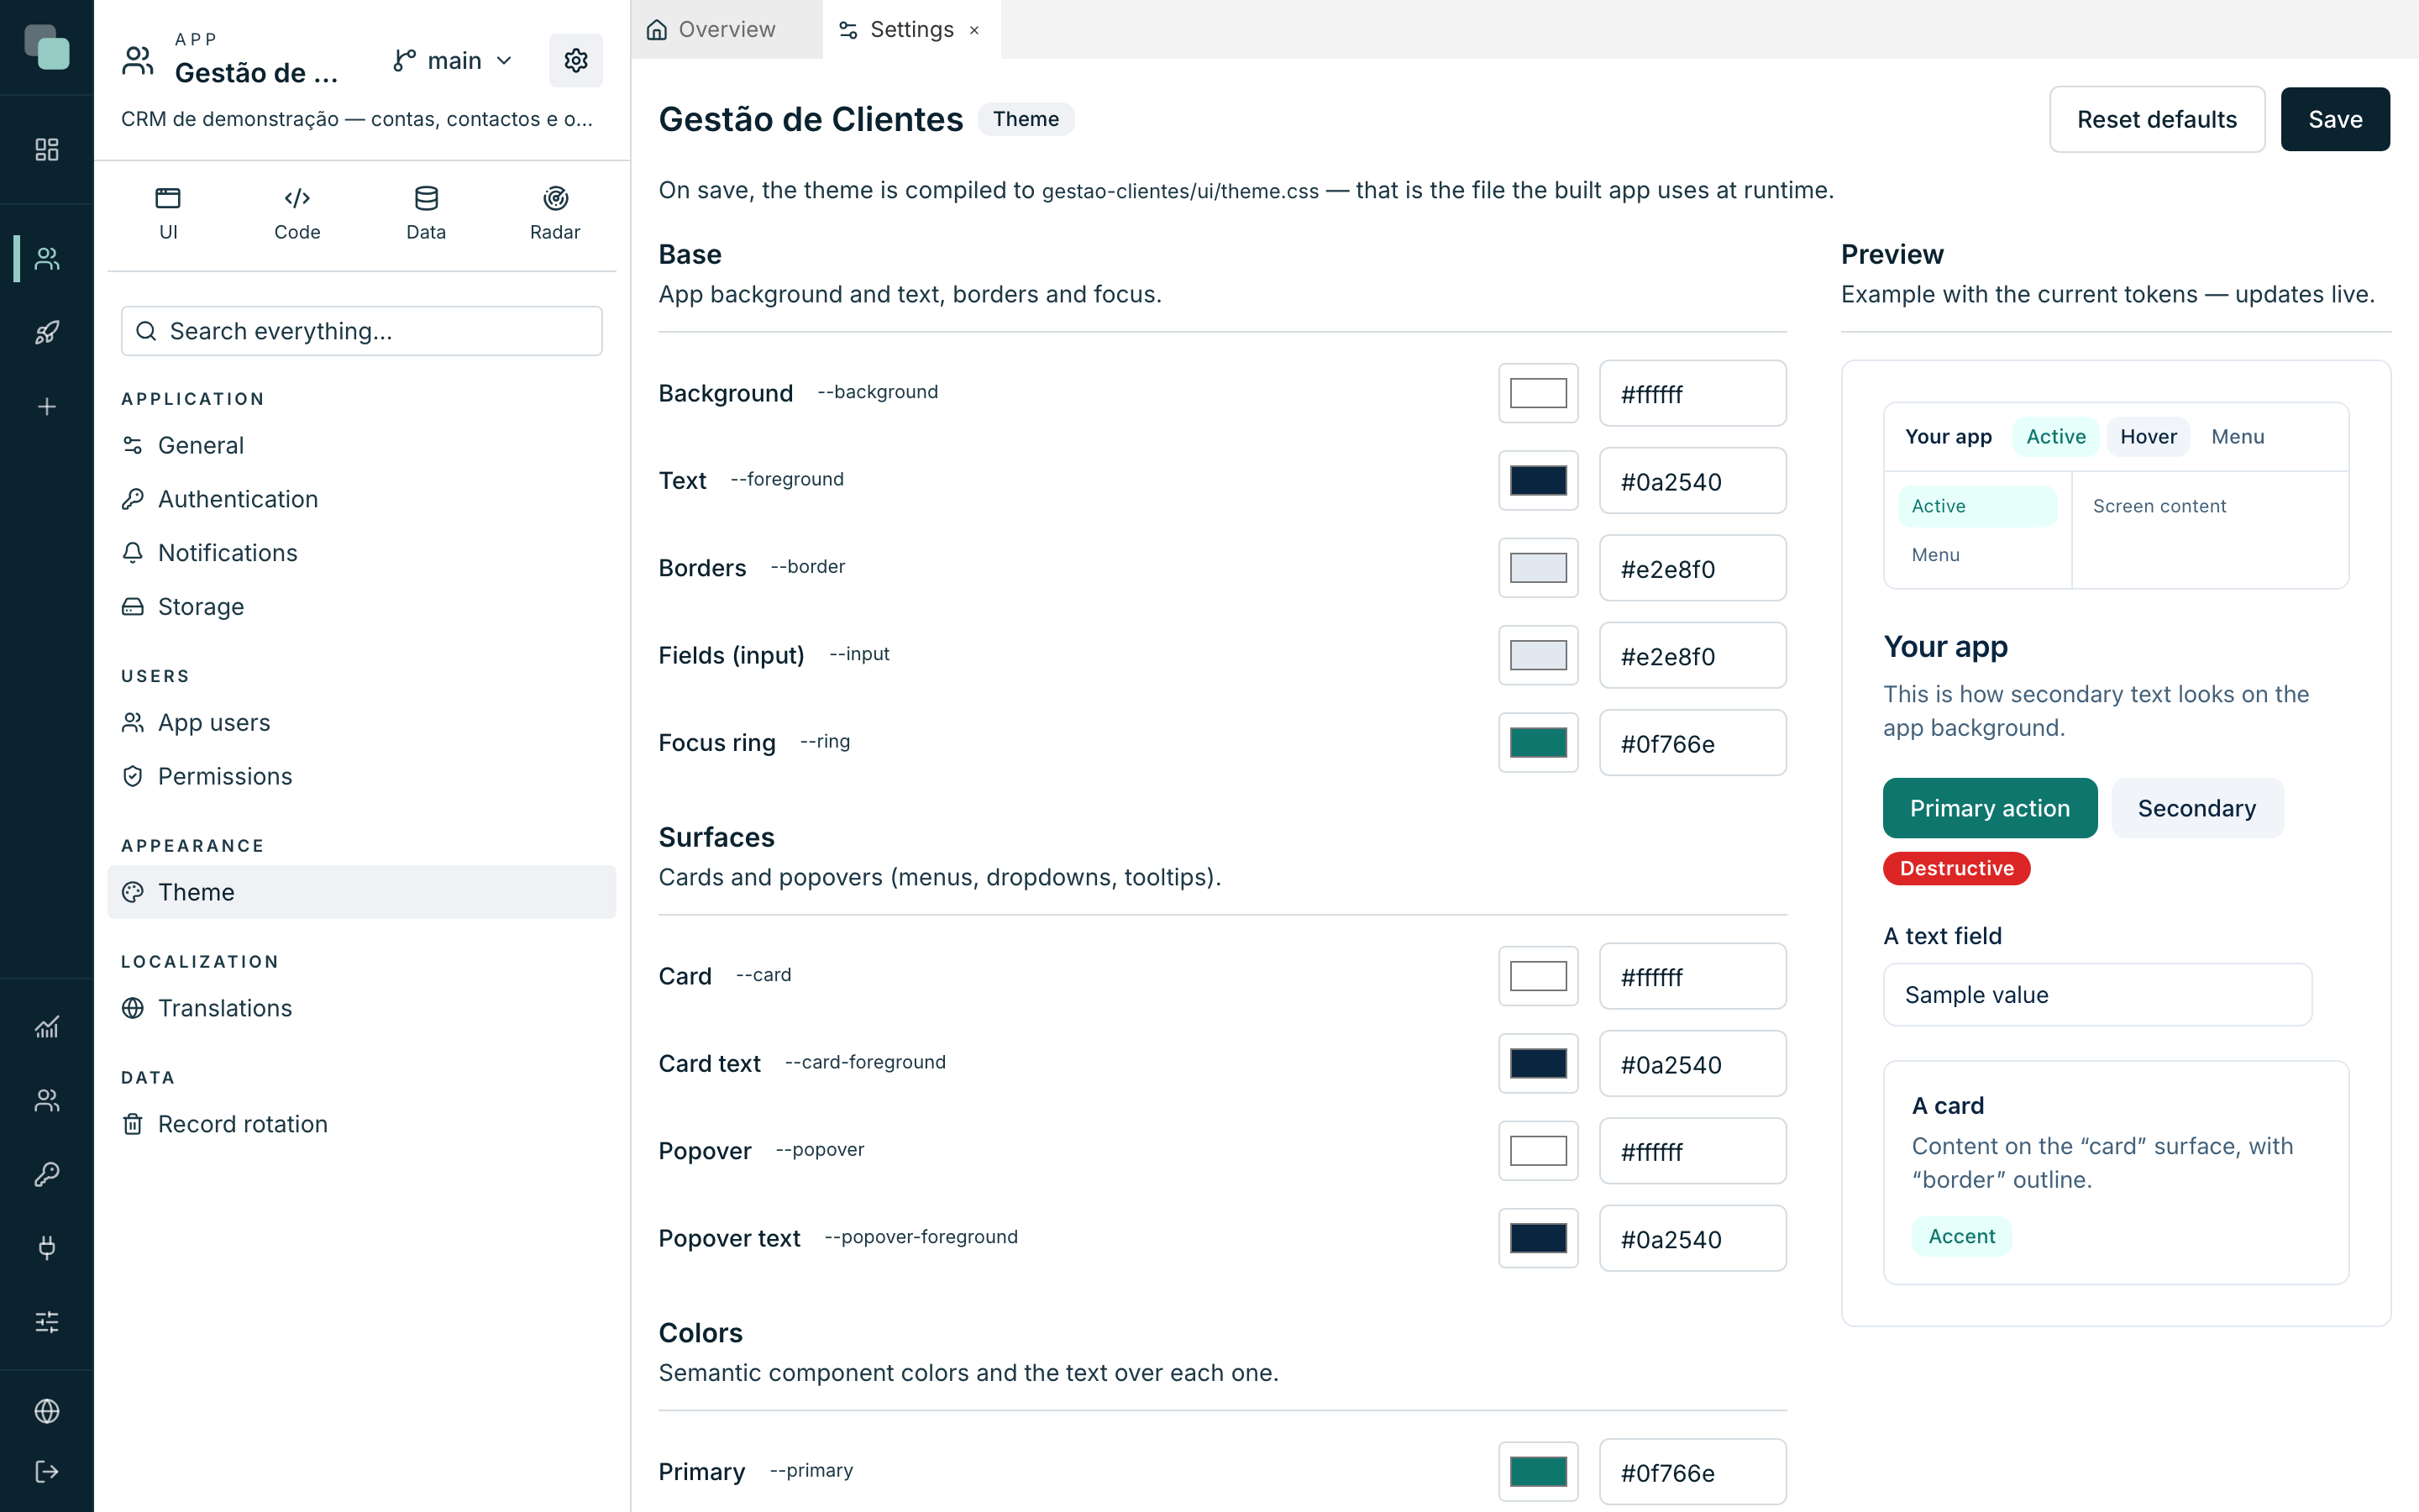The width and height of the screenshot is (2419, 1512).
Task: Select Theme in the Appearance section
Action: click(362, 892)
